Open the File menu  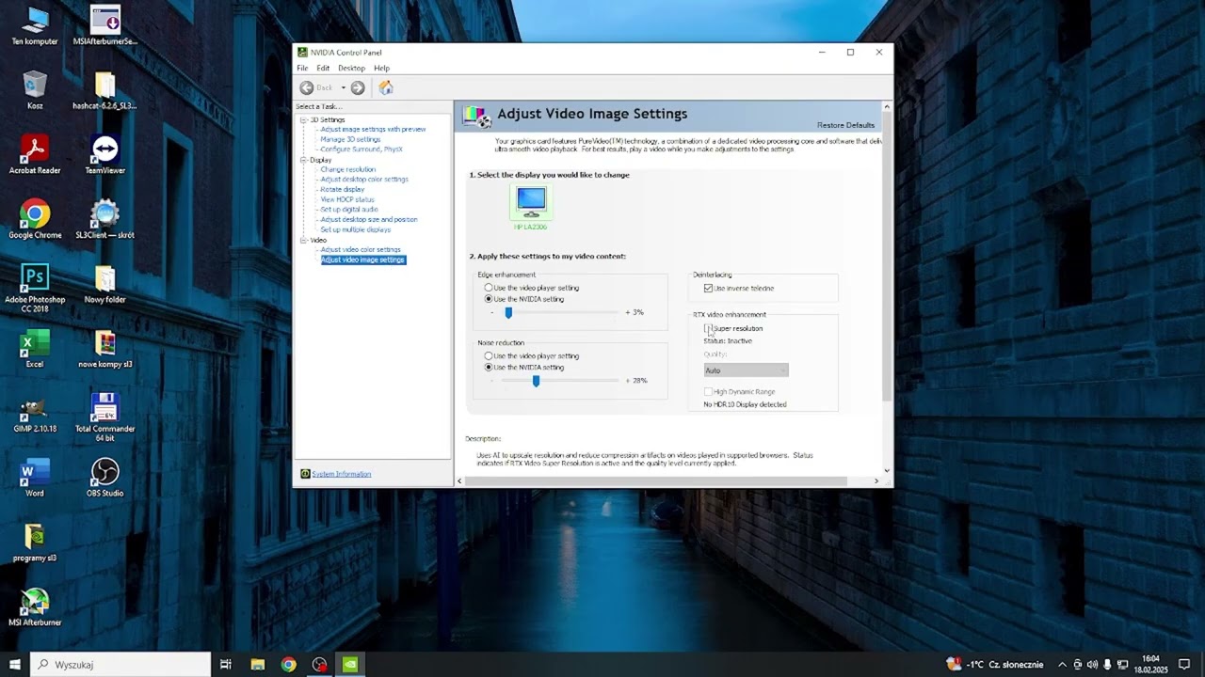point(302,68)
